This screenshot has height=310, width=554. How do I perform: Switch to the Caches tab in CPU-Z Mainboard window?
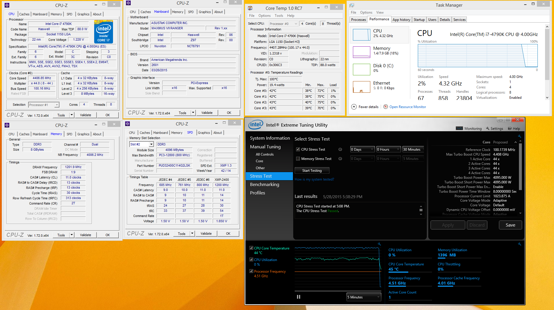click(x=145, y=12)
